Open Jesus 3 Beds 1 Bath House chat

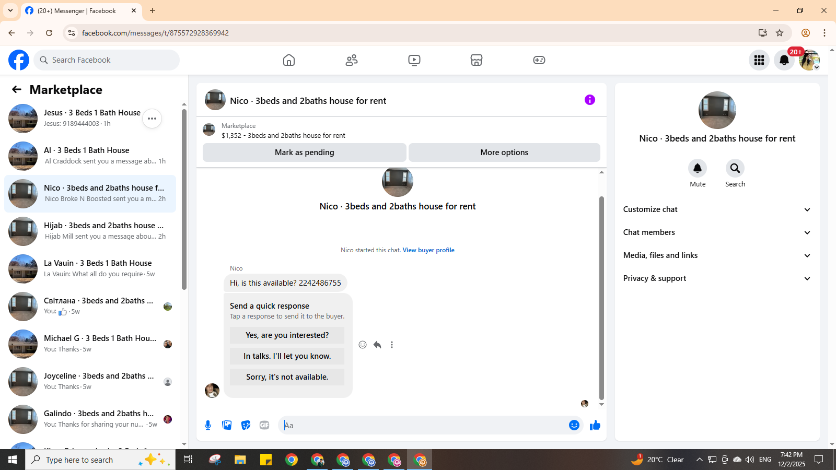[90, 119]
